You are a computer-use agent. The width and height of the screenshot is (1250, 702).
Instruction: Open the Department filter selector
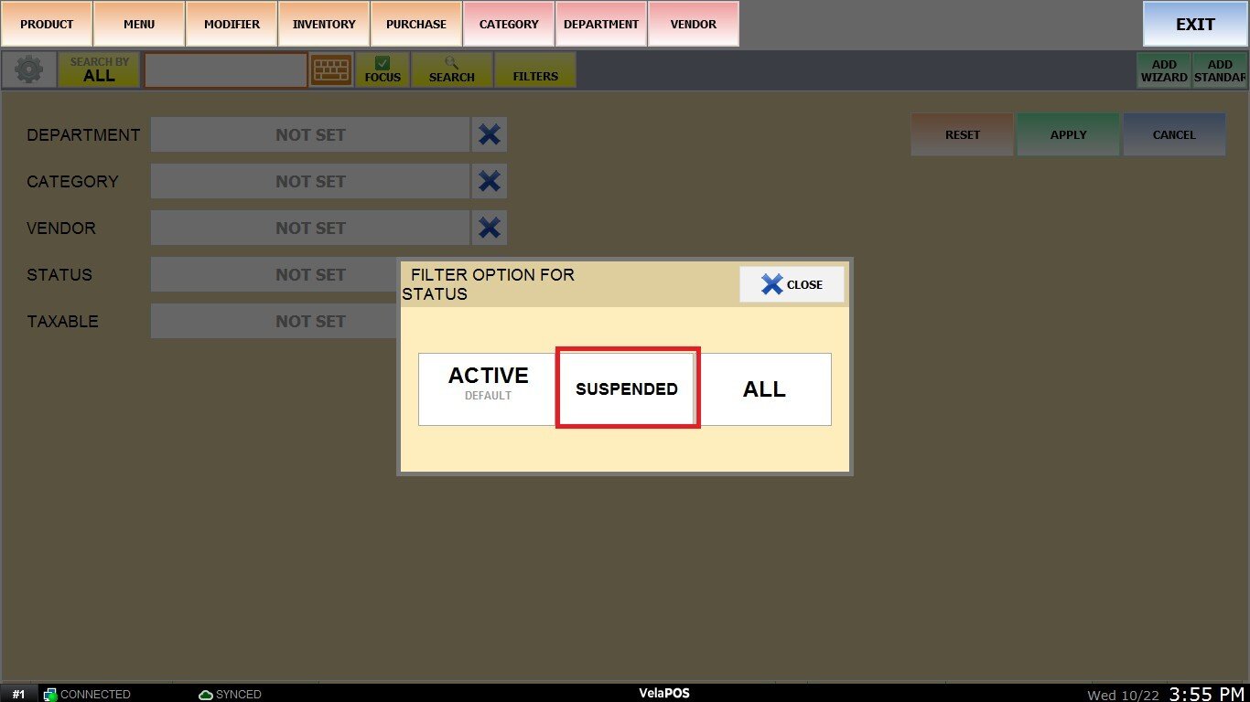[x=310, y=134]
